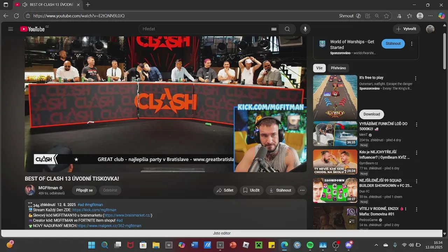
Task: Click the browser extensions icon
Action: point(367,16)
